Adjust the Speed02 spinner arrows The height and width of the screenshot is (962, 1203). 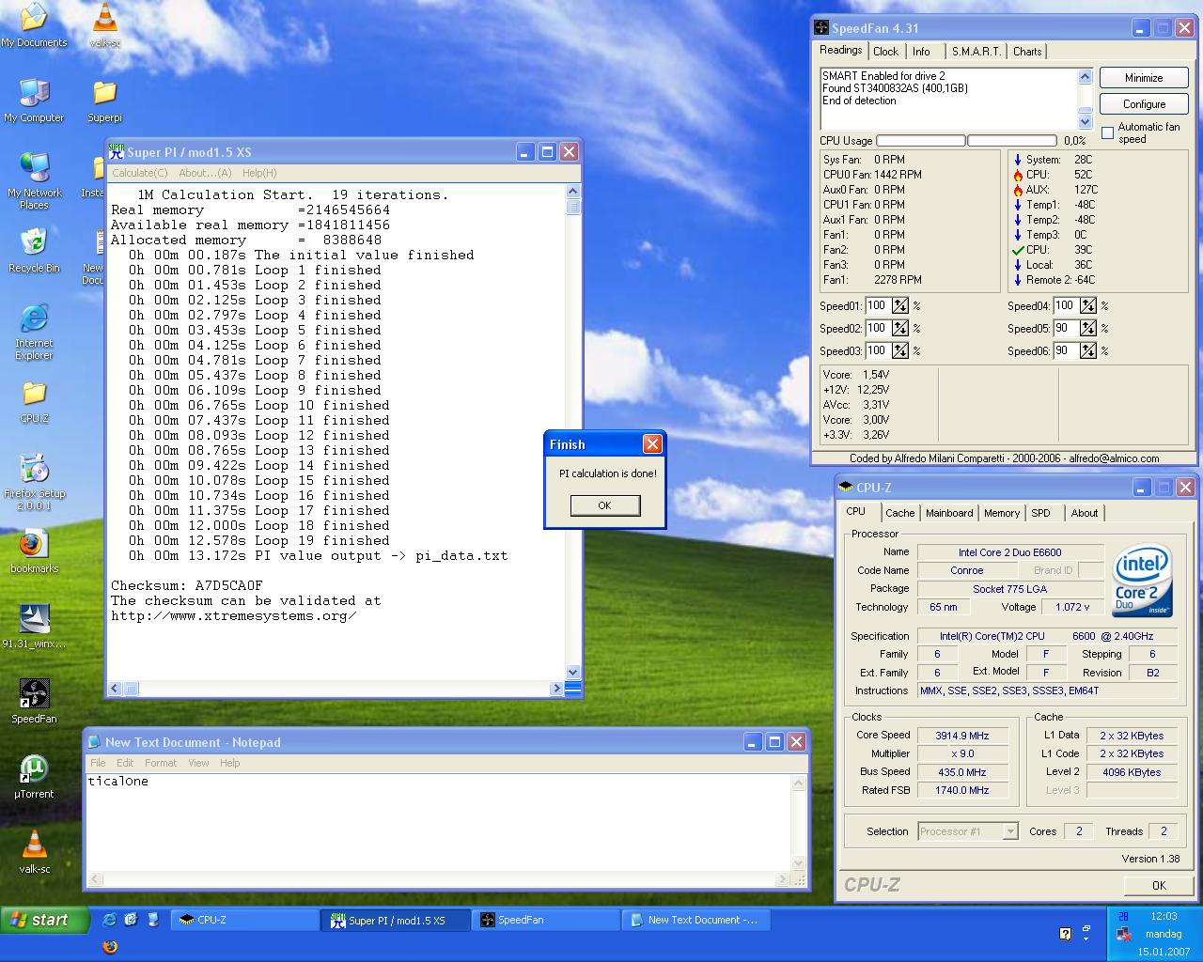(900, 328)
